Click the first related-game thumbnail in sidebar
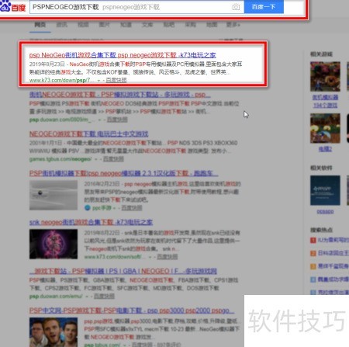This screenshot has height=347, width=349. point(325,76)
